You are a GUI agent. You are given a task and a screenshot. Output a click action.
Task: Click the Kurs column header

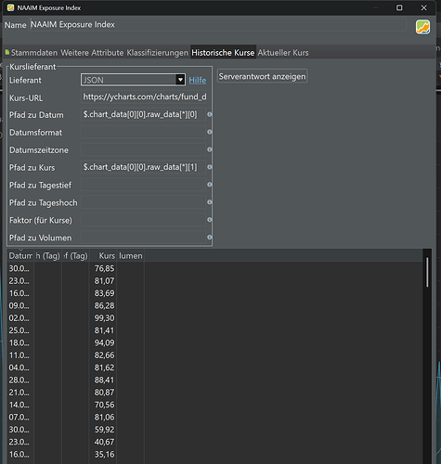click(x=103, y=256)
